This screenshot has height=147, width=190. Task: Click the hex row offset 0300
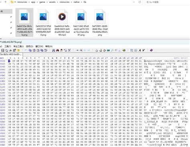click(x=3, y=130)
